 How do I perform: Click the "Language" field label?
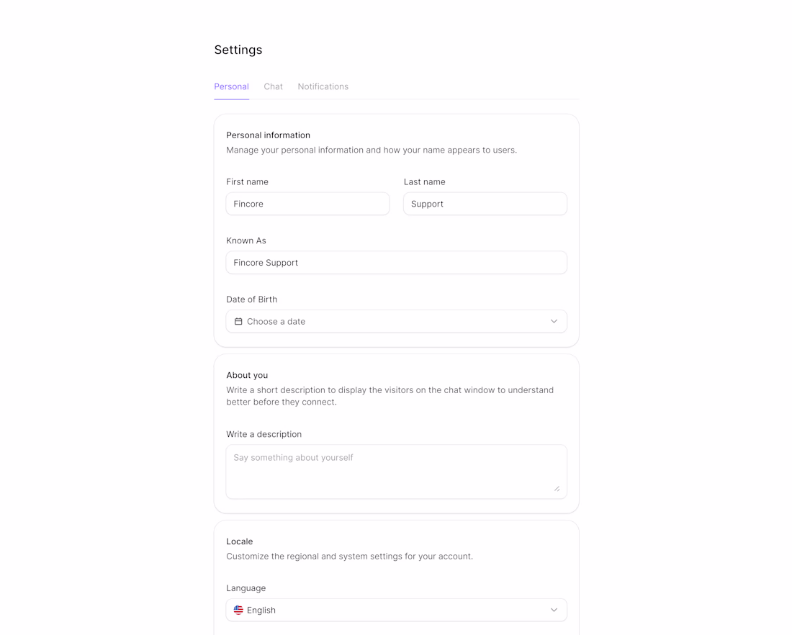pyautogui.click(x=246, y=588)
